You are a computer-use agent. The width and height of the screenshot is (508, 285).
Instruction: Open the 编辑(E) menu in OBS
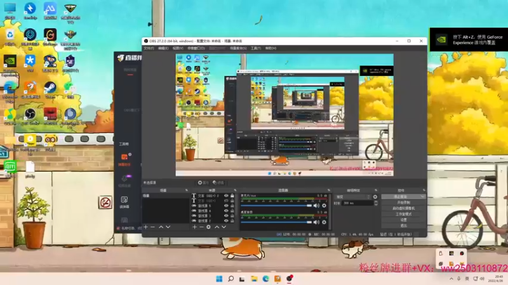coord(163,48)
